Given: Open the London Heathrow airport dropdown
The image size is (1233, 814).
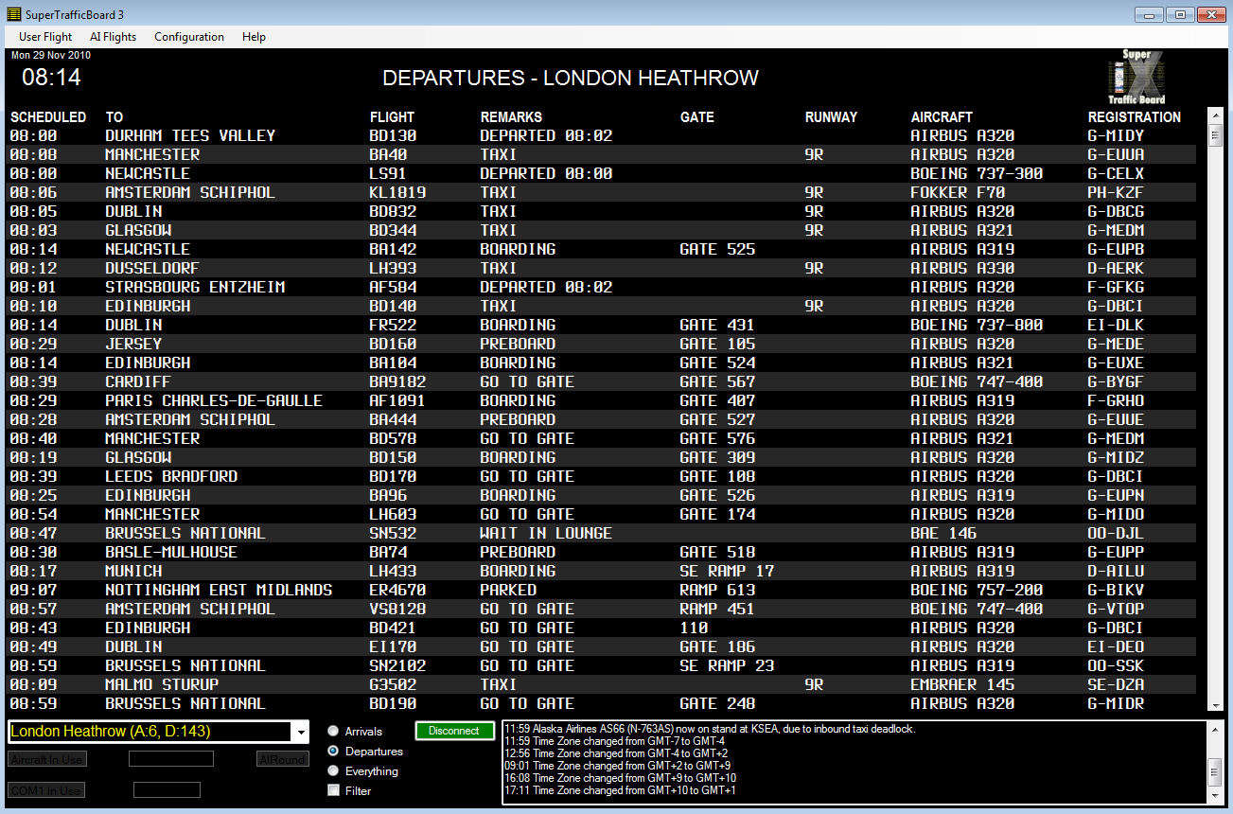Looking at the screenshot, I should tap(301, 731).
